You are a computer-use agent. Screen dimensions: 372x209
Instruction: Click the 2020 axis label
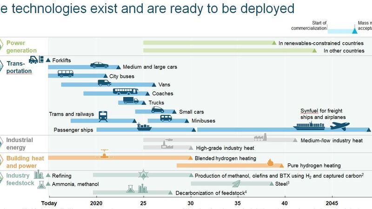tap(96, 203)
